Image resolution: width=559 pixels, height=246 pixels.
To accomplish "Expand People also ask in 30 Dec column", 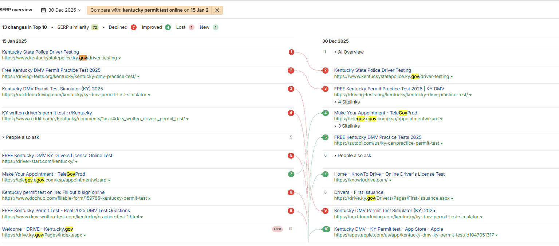I will click(x=353, y=156).
